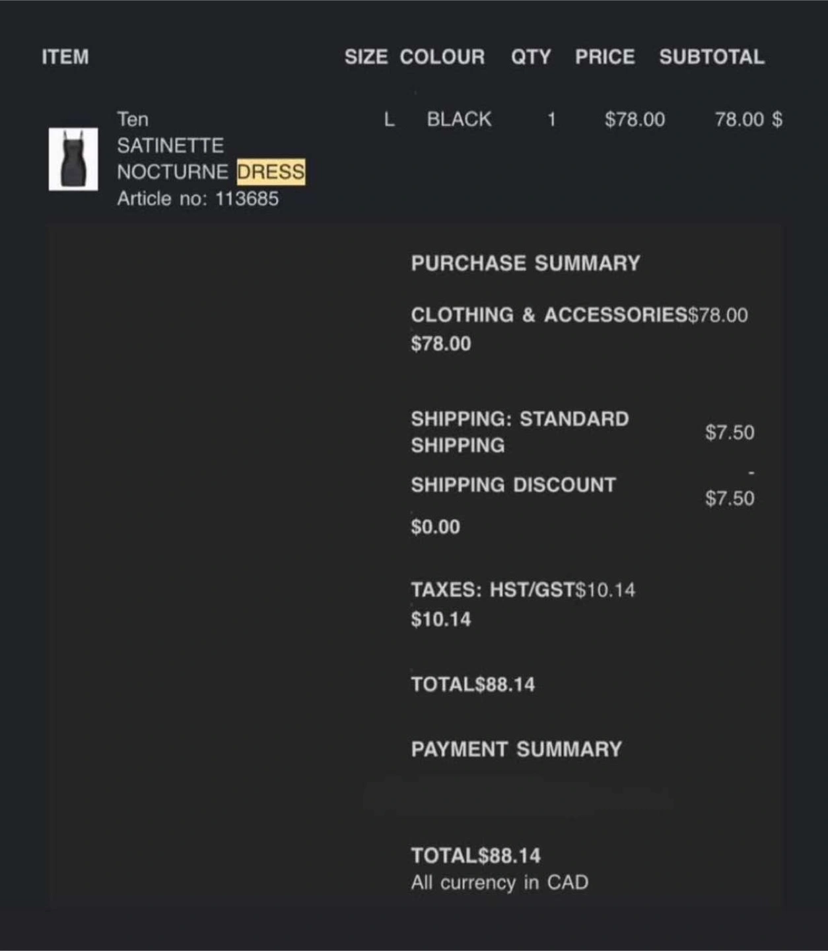Click the QTY column header
Image resolution: width=828 pixels, height=951 pixels.
click(x=531, y=57)
